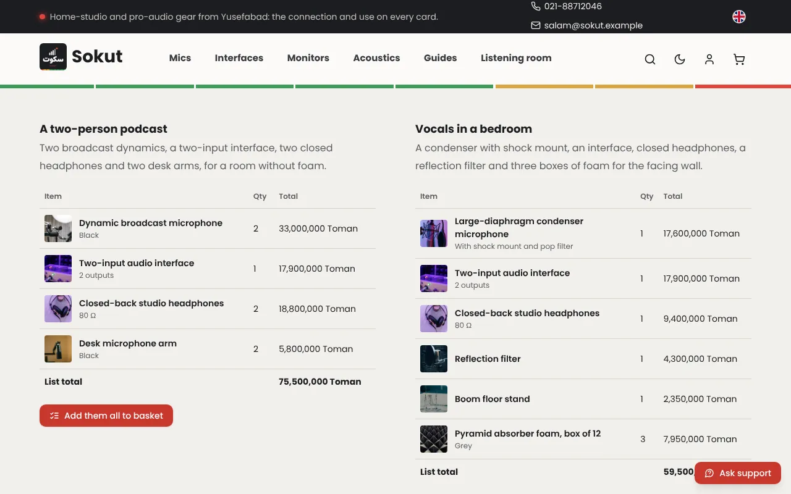The image size is (791, 494).
Task: Open the Pyramid absorber foam product thumbnail
Action: click(x=434, y=439)
